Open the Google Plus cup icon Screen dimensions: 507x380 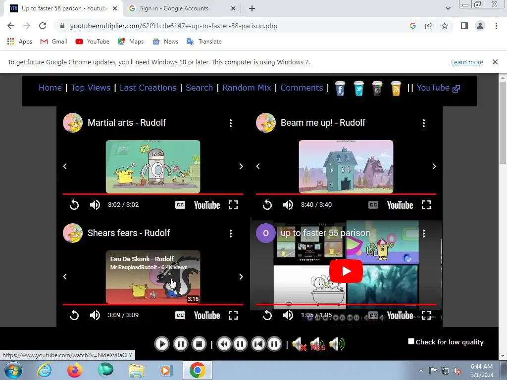click(377, 88)
